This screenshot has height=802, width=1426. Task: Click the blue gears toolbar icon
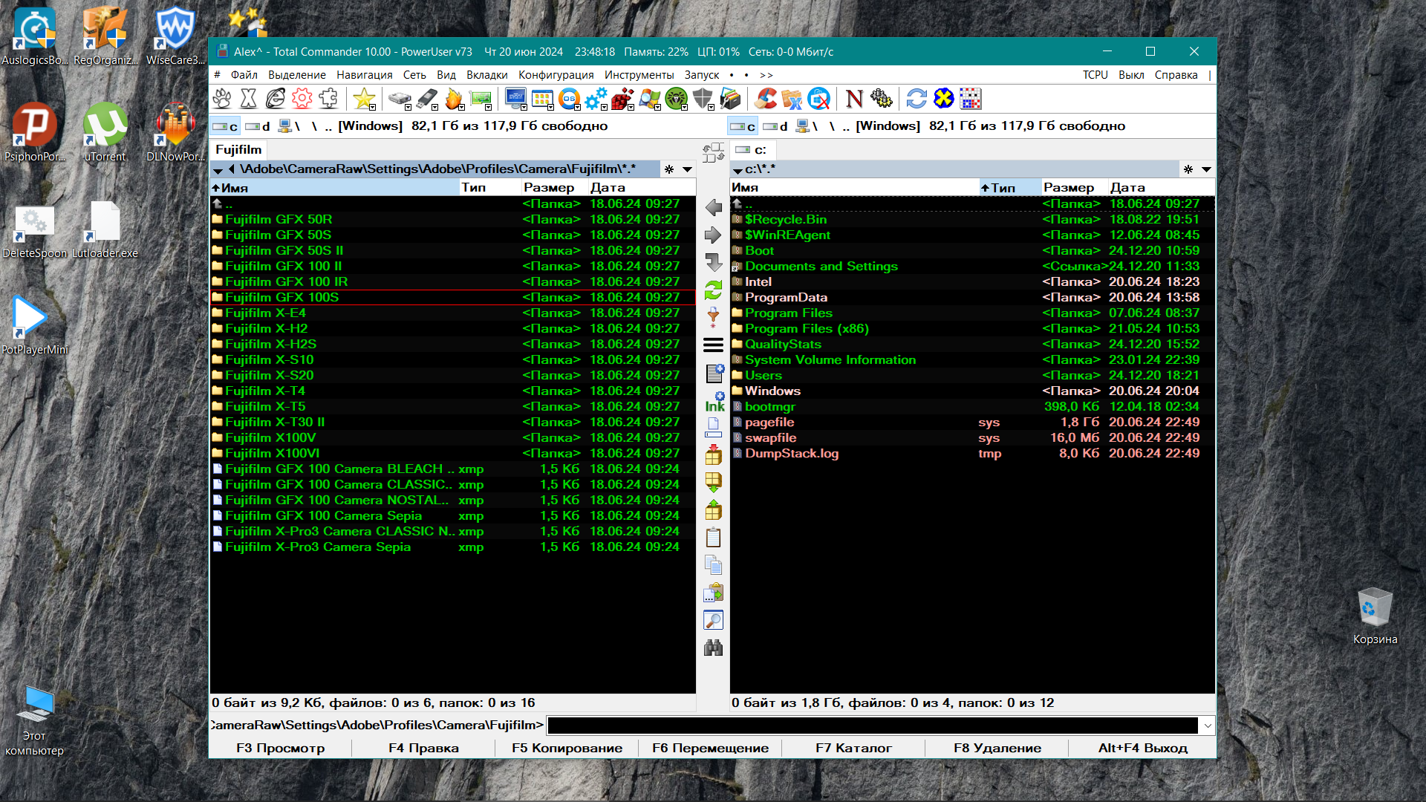point(596,99)
